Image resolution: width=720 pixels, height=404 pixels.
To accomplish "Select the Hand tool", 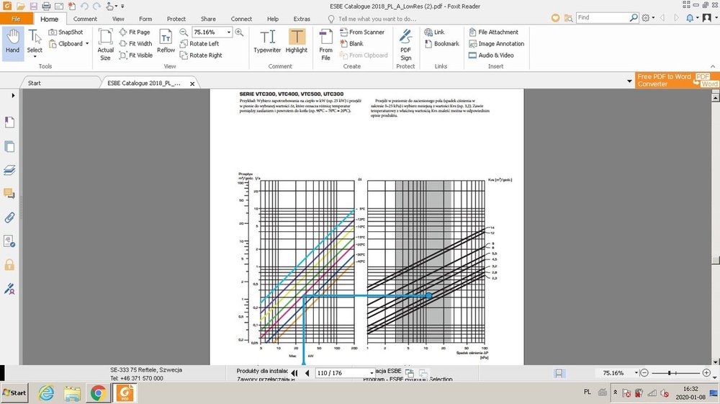I will 12,42.
